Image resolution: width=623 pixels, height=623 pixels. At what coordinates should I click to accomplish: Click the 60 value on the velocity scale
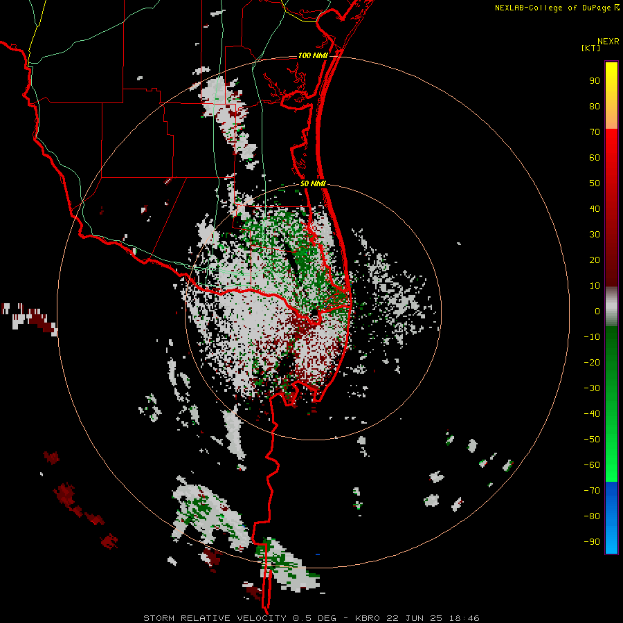click(595, 158)
